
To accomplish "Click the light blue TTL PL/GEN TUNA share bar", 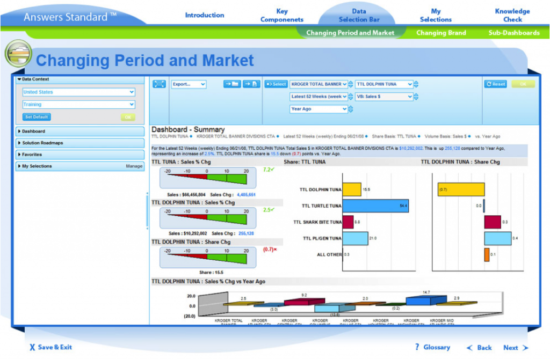I will click(356, 238).
